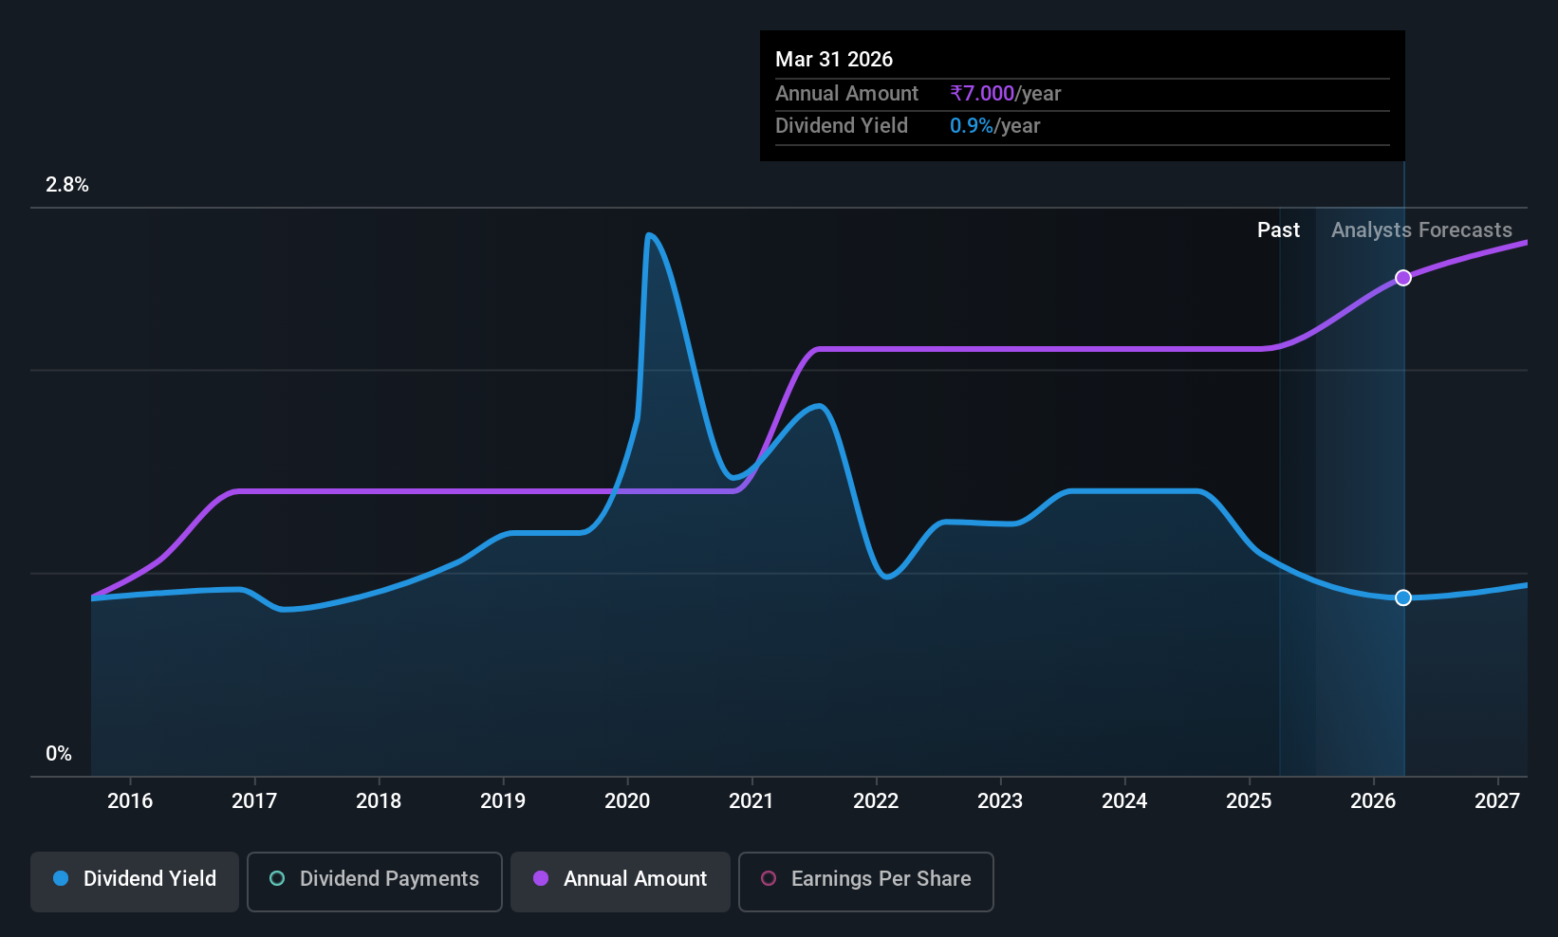
Task: Toggle the Annual Amount series
Action: [621, 882]
